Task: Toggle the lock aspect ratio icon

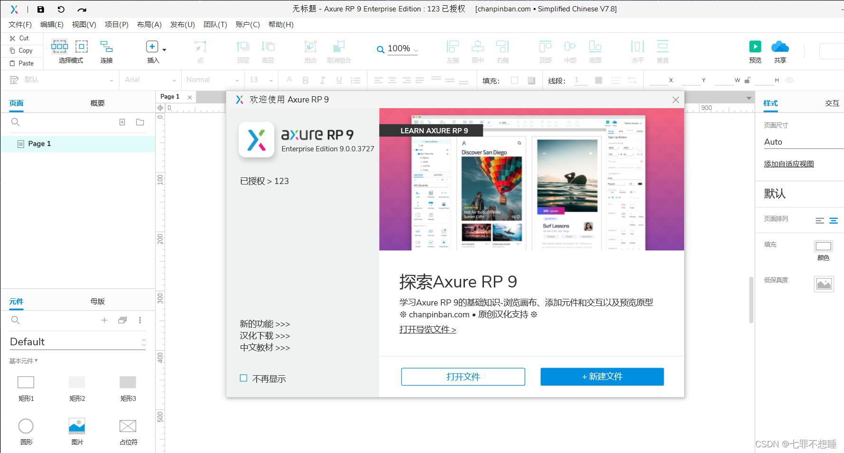Action: click(748, 80)
